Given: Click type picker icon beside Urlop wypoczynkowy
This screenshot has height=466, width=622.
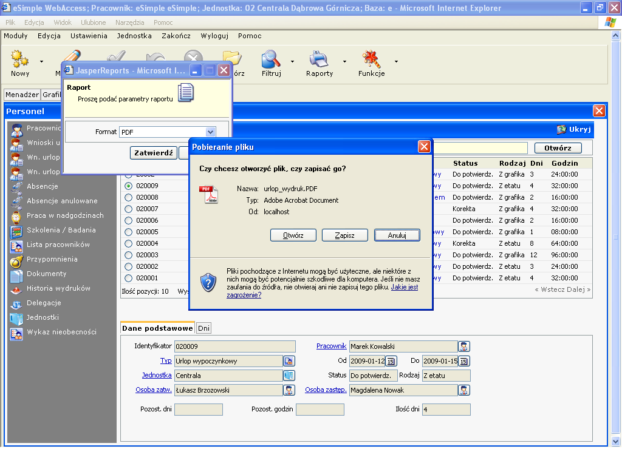Looking at the screenshot, I should [289, 361].
